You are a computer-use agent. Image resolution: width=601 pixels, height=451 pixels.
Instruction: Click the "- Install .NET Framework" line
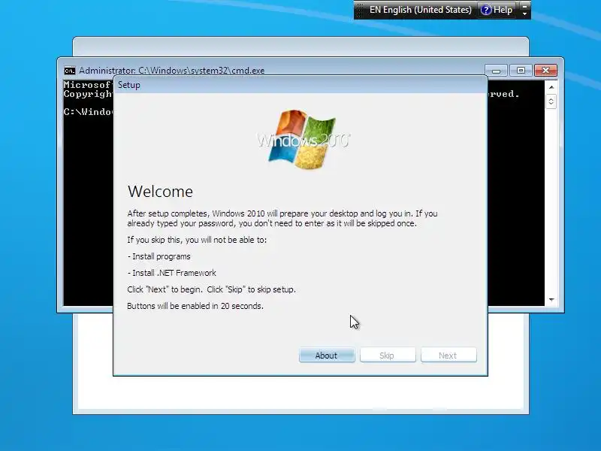tap(172, 273)
